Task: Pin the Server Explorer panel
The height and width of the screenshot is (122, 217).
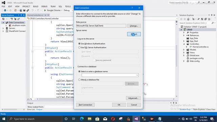Action: tap(21, 15)
